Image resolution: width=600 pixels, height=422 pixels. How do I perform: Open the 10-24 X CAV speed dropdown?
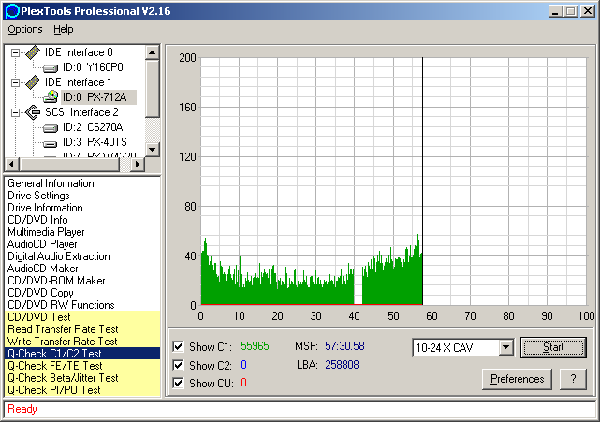[x=505, y=347]
